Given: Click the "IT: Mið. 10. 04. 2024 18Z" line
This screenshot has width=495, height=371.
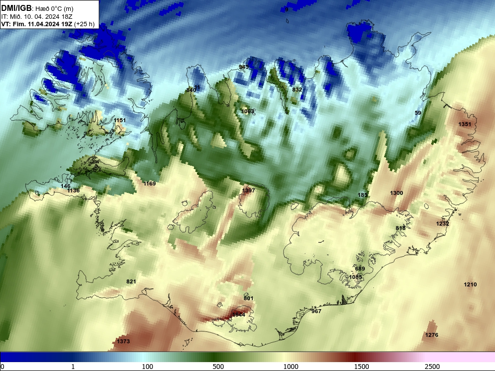Looking at the screenshot, I should [x=37, y=17].
